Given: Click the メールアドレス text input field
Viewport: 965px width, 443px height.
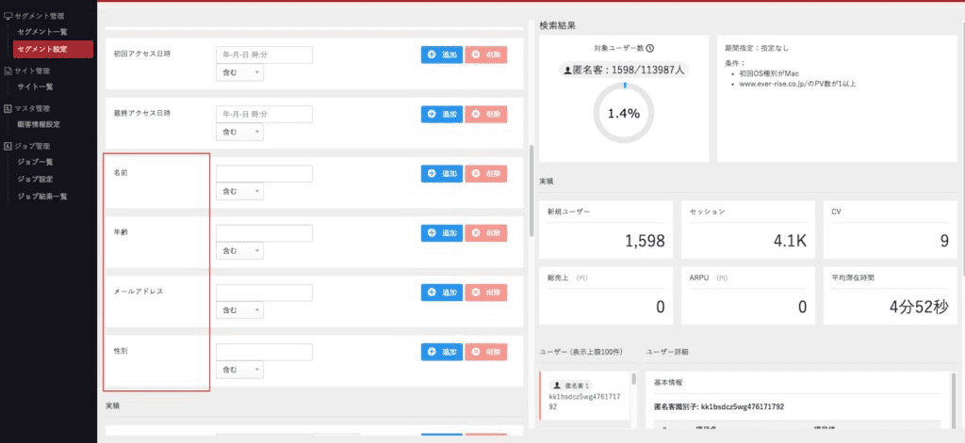Looking at the screenshot, I should tap(264, 293).
